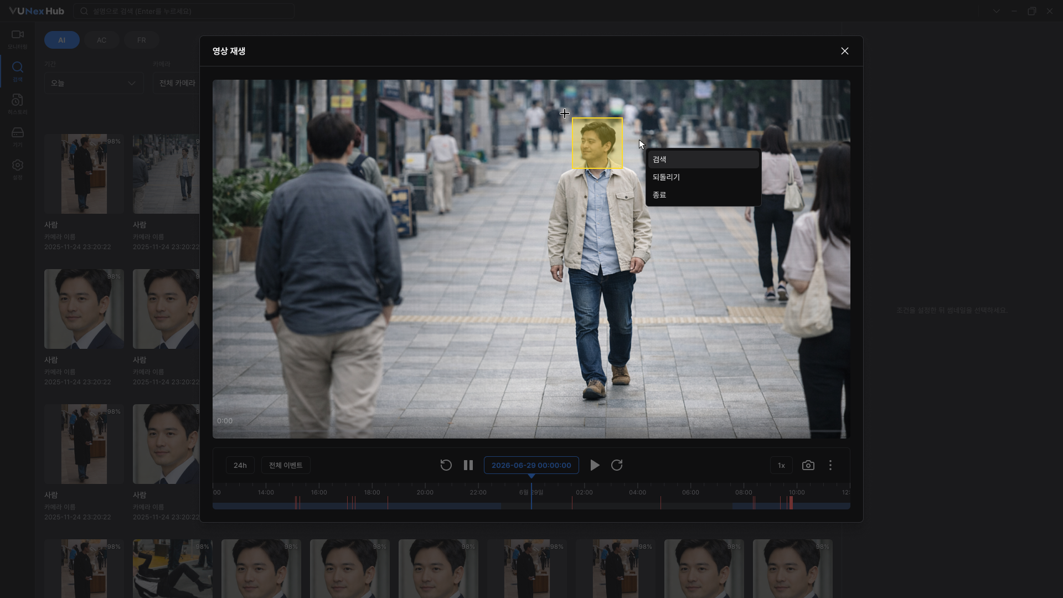
Task: Click the VUNex Hub logo
Action: click(x=37, y=11)
